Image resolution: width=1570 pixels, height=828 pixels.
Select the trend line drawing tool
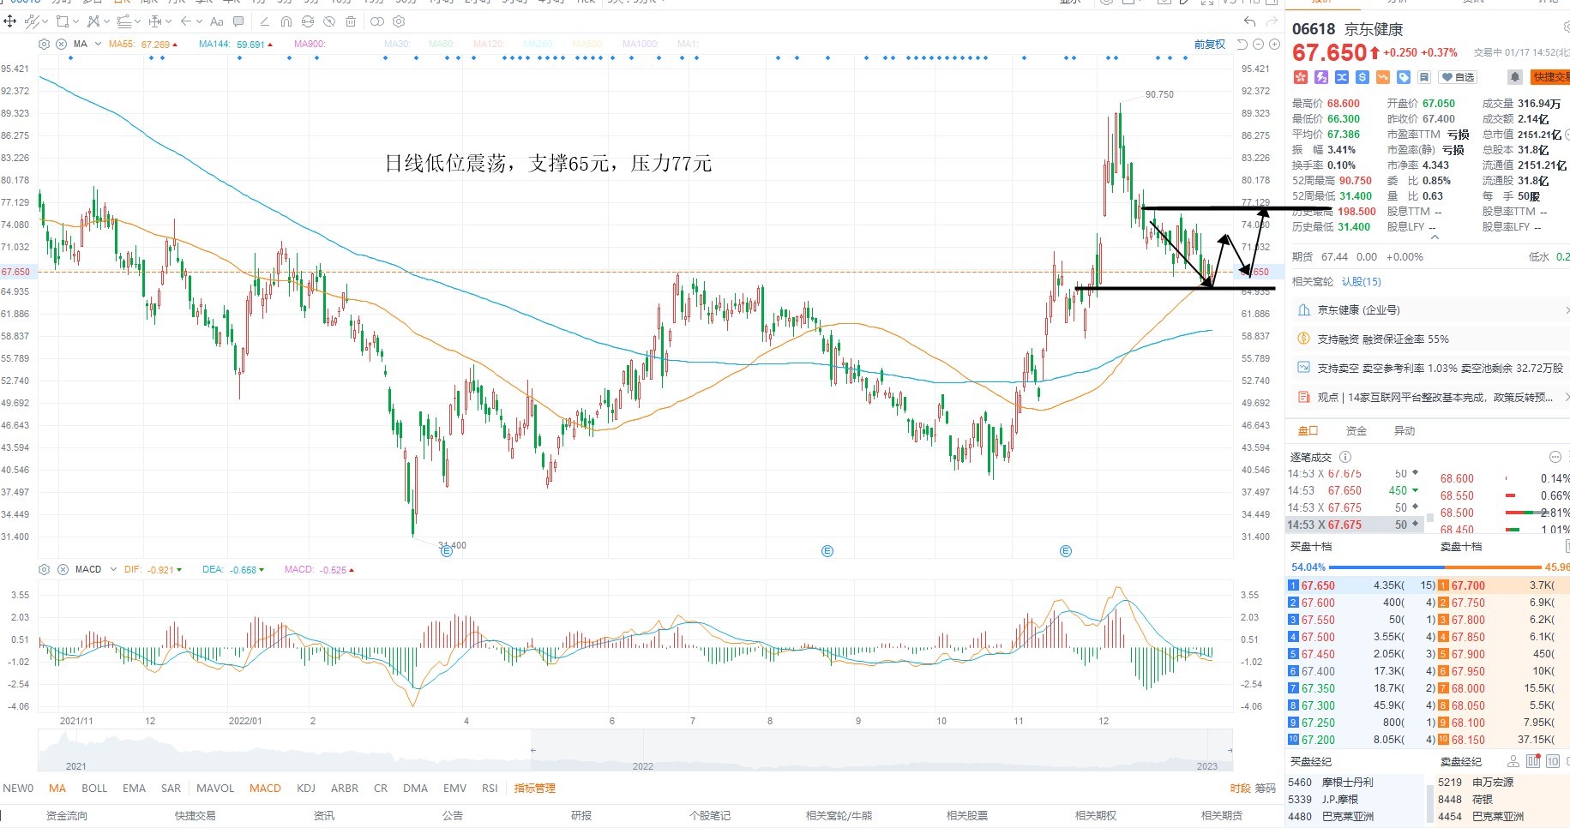[x=33, y=21]
